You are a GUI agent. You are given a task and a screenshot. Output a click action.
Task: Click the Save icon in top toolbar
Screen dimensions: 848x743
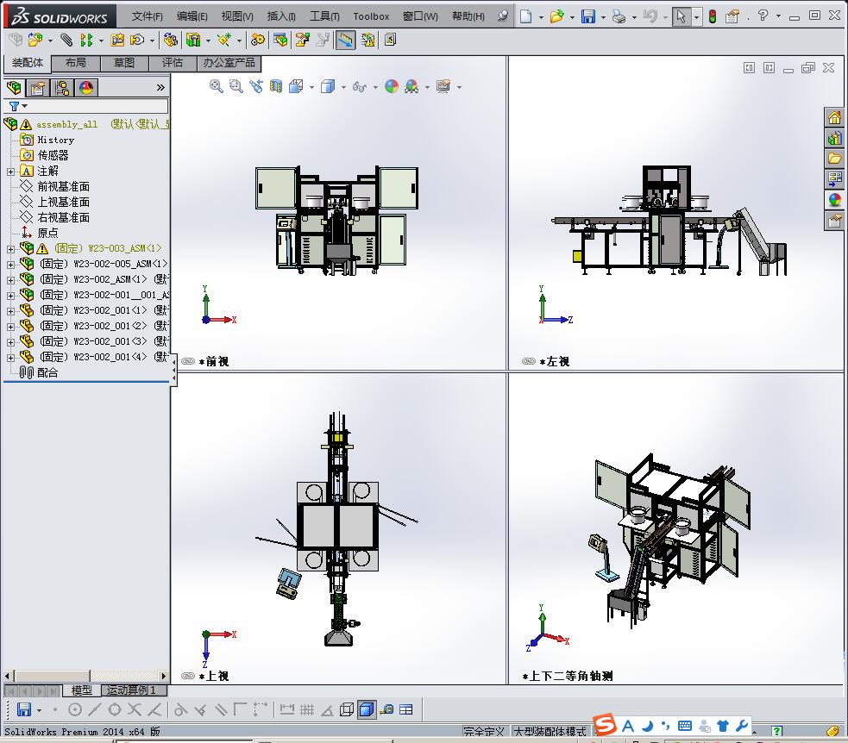click(587, 16)
